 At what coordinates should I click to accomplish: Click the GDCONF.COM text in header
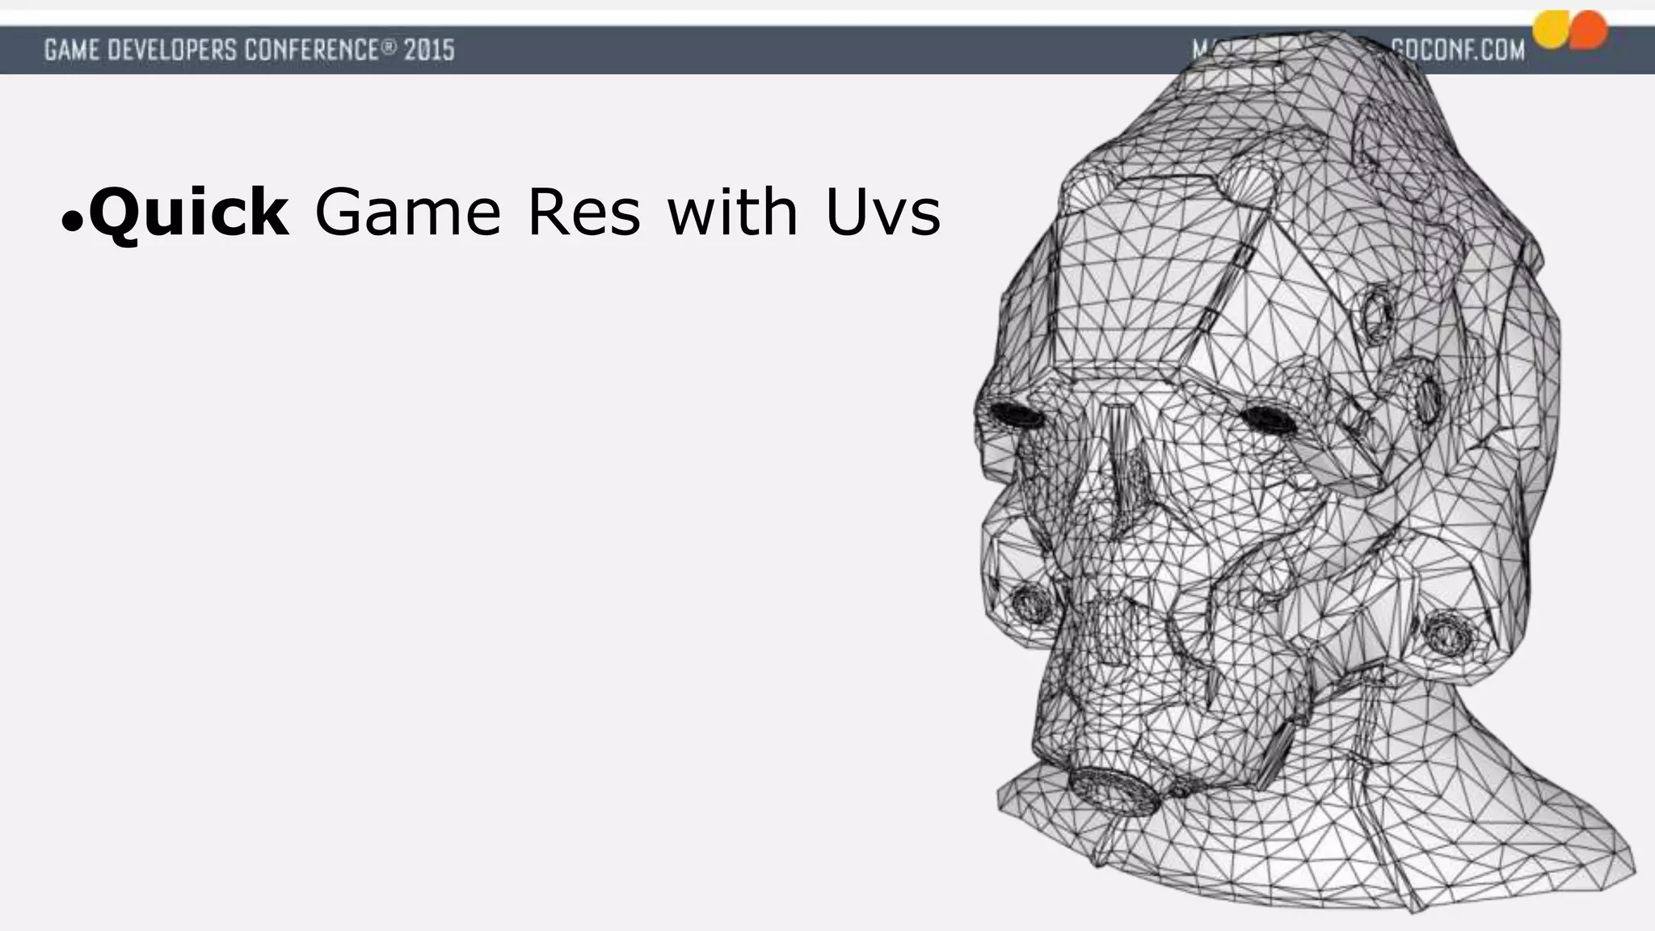point(1459,50)
